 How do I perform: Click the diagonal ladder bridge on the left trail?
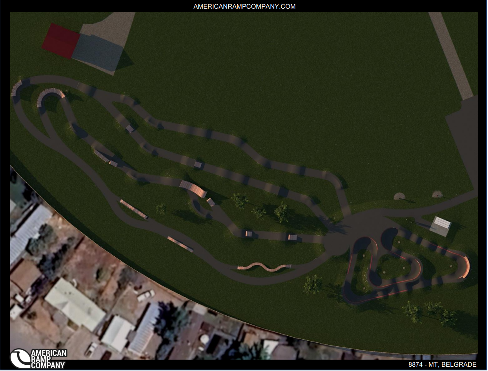pyautogui.click(x=134, y=209)
